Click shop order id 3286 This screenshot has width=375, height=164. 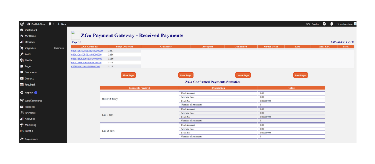(x=111, y=55)
